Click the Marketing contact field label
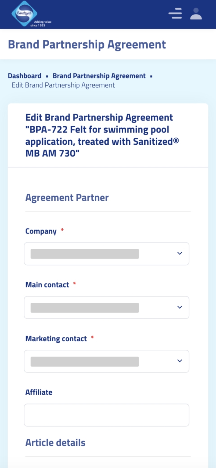The width and height of the screenshot is (216, 468). (56, 339)
